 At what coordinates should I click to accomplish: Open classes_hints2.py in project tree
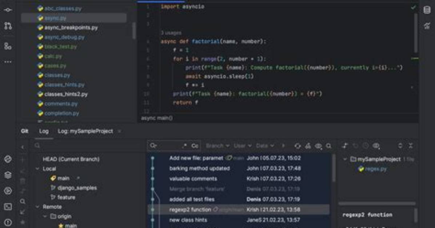click(x=66, y=94)
